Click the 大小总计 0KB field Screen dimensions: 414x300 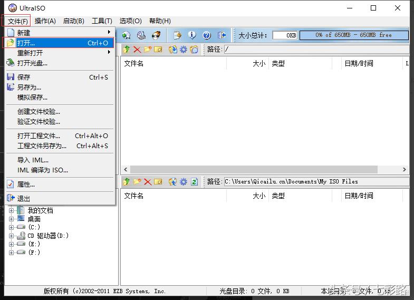pos(285,35)
